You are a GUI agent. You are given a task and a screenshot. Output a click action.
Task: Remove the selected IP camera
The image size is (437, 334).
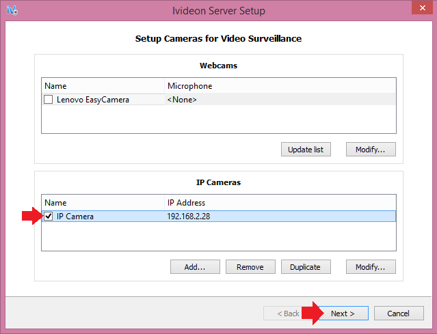coord(250,267)
